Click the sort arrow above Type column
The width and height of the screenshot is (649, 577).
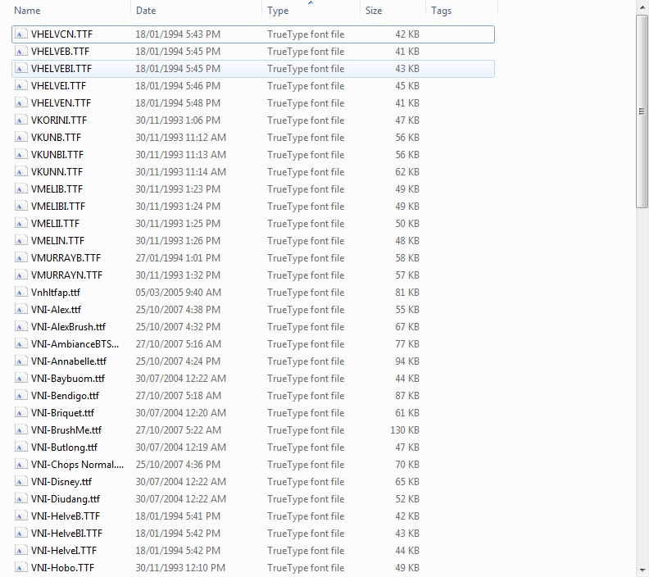point(311,2)
